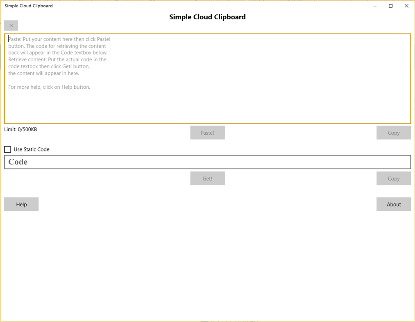Open the Help screen
The height and width of the screenshot is (322, 415).
coord(21,204)
